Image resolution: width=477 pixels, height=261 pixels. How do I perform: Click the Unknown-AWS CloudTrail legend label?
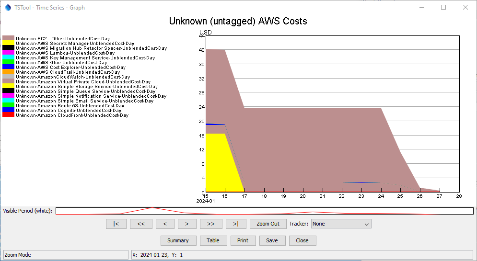(68, 72)
